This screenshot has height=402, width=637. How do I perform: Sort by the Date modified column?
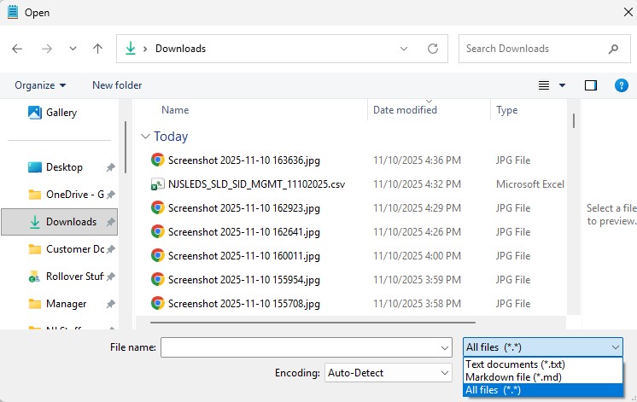(x=405, y=110)
